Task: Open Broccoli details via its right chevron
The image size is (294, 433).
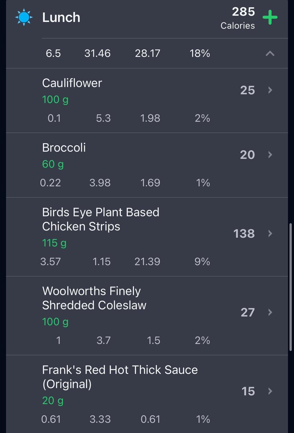Action: pos(270,155)
